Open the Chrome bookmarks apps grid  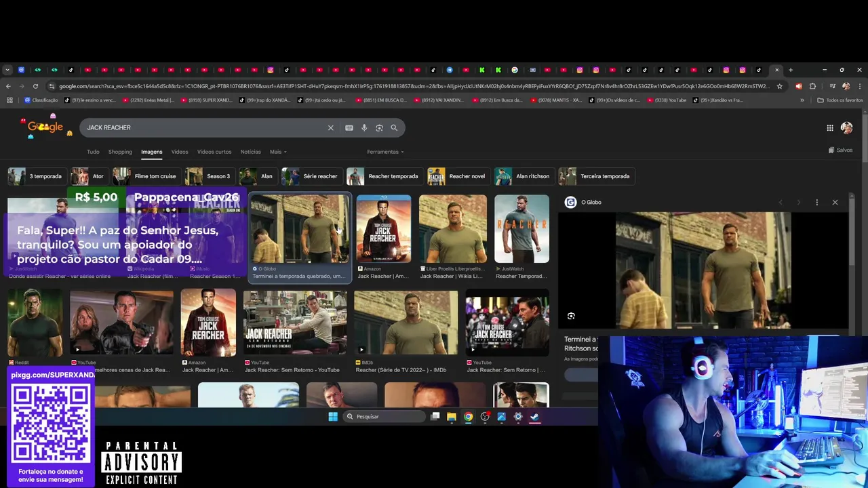pyautogui.click(x=9, y=100)
